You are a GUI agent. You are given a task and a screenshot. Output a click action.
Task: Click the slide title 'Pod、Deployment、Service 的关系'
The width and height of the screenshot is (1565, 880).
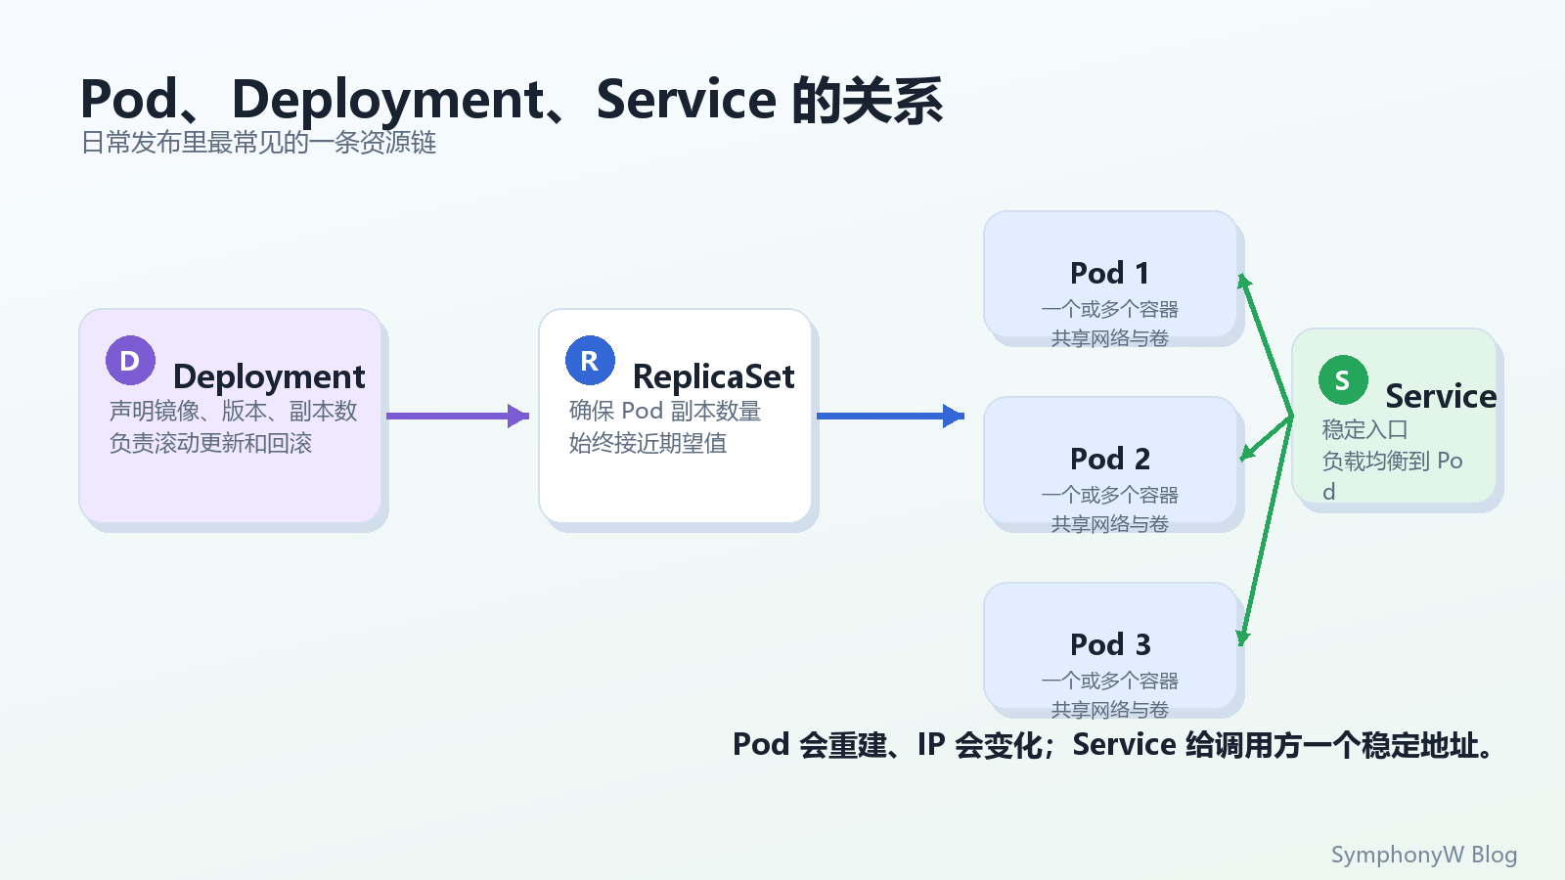coord(512,100)
